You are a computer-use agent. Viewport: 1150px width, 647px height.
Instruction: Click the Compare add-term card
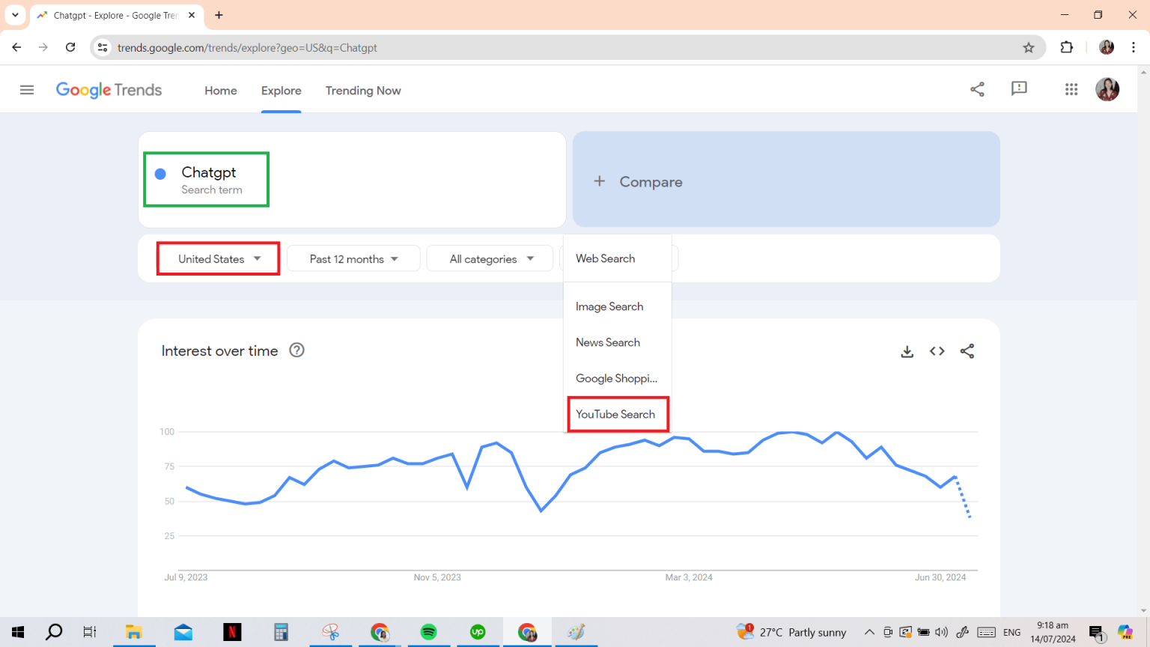point(786,180)
